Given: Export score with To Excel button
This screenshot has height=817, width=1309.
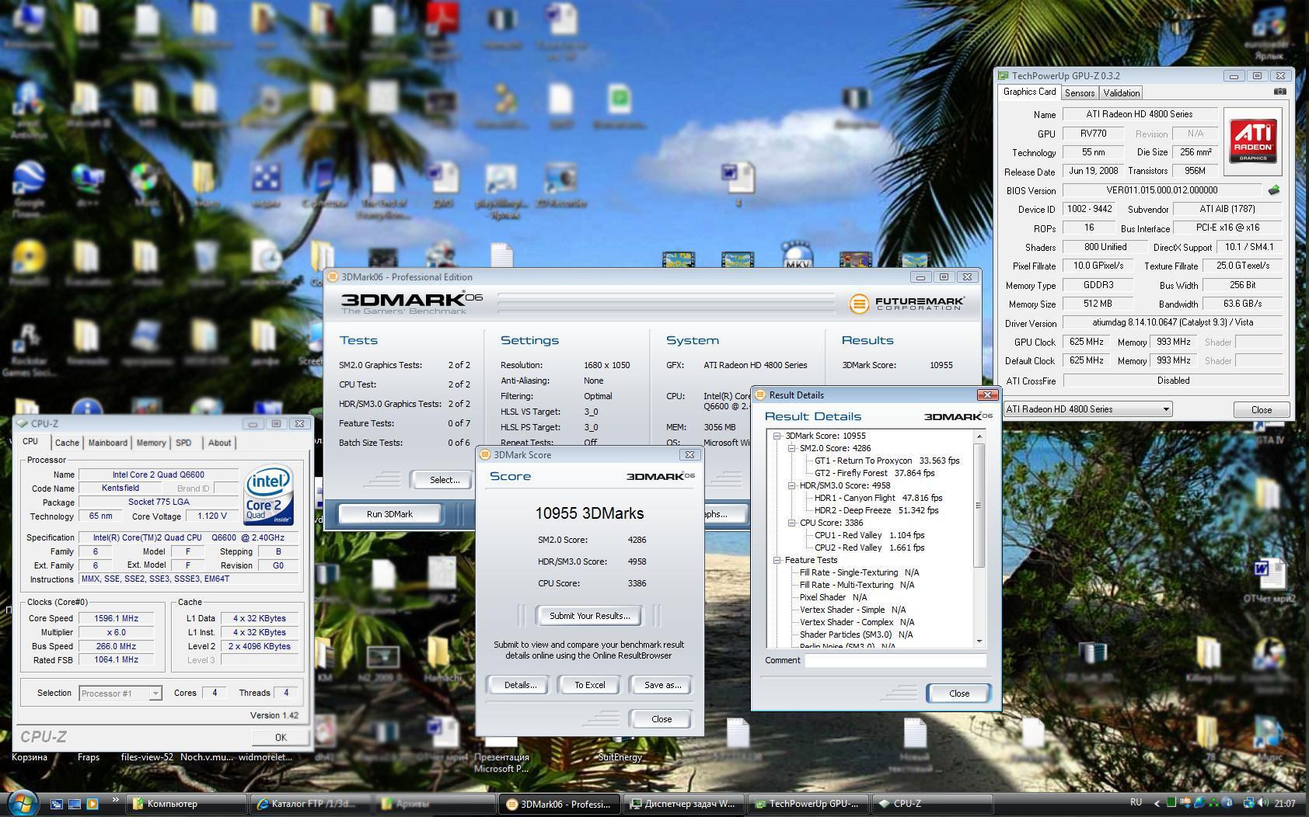Looking at the screenshot, I should pos(589,685).
